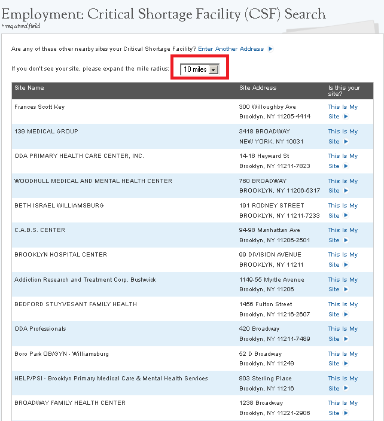Click arrow icon in Boro Park OB/GYN row
The image size is (384, 421).
tap(346, 363)
